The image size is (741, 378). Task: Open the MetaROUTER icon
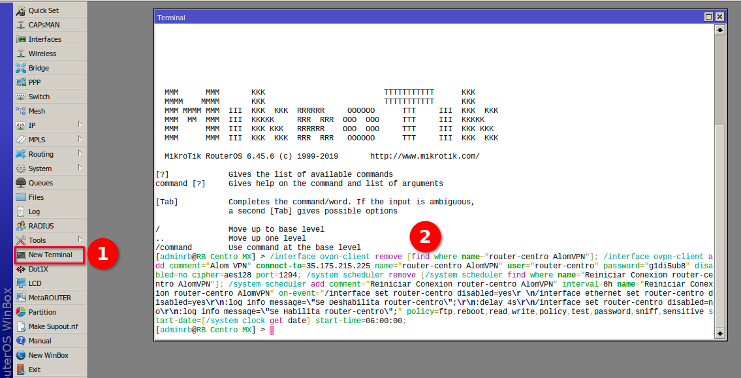(21, 298)
